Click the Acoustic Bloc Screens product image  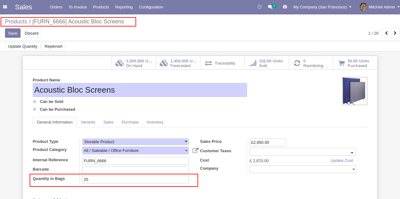355,91
